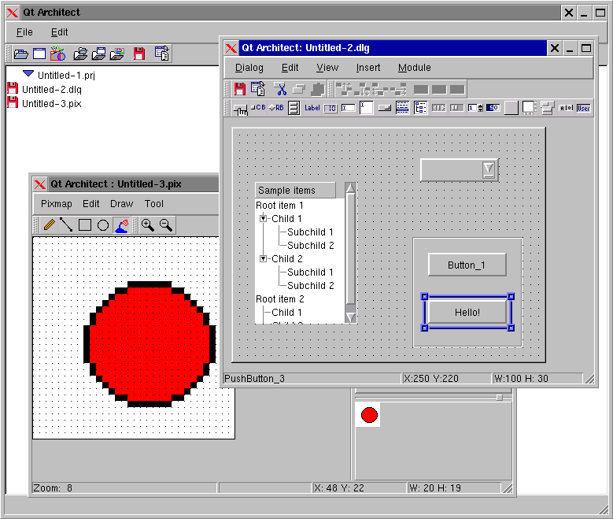The width and height of the screenshot is (613, 519).
Task: Insert an RB radio button widget
Action: 276,108
